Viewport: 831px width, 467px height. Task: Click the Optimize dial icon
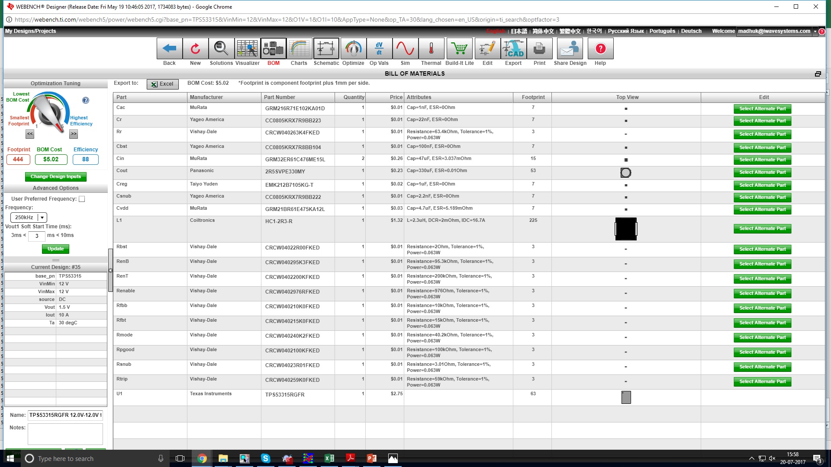click(x=353, y=49)
